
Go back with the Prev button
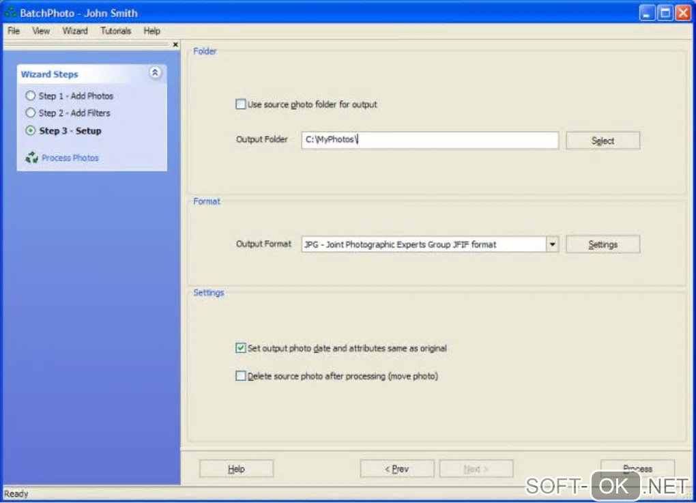pos(397,468)
